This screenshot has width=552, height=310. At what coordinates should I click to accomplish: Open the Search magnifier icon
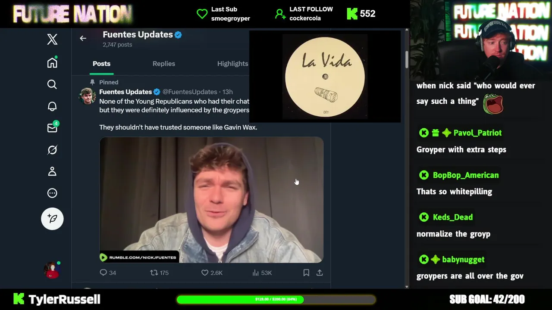pos(52,84)
